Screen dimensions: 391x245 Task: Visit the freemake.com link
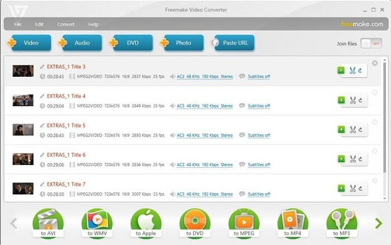tap(362, 24)
